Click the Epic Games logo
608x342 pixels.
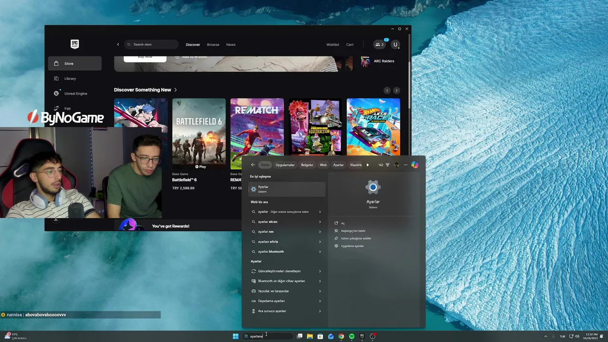(75, 44)
